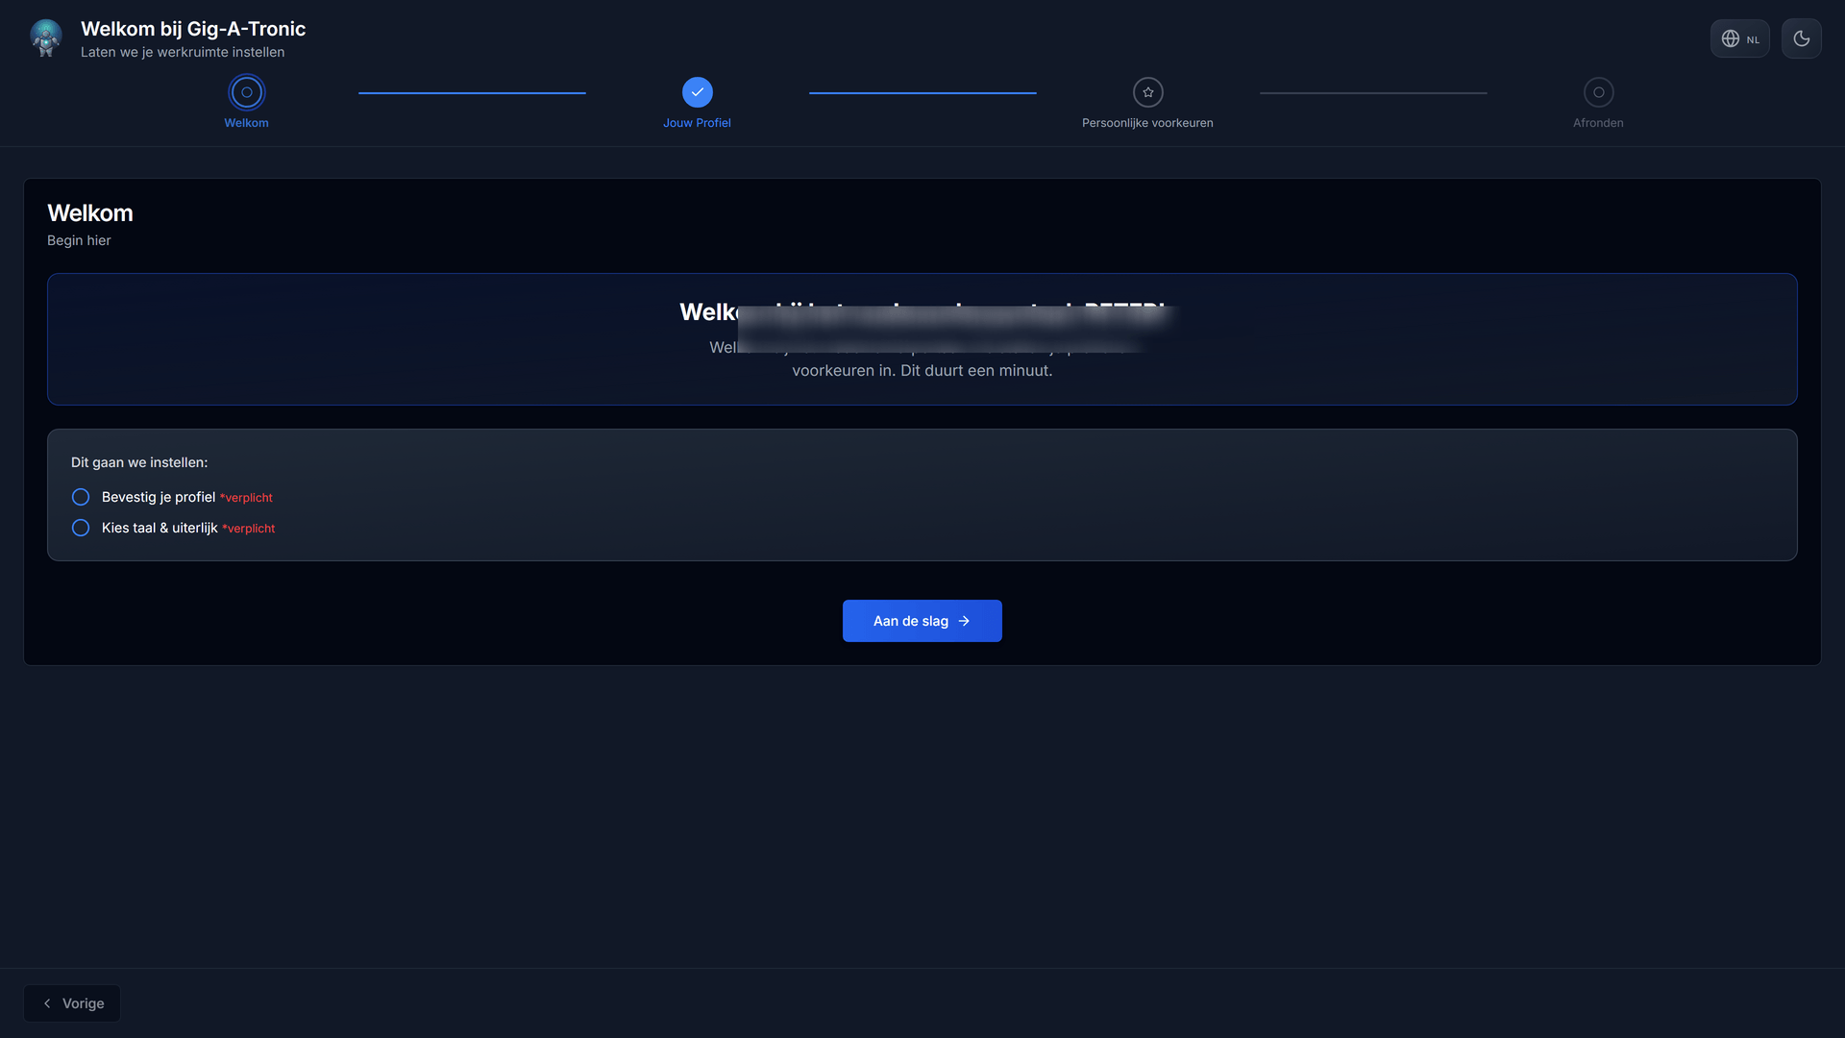Click the Welkom step label
The height and width of the screenshot is (1038, 1845).
pos(246,123)
